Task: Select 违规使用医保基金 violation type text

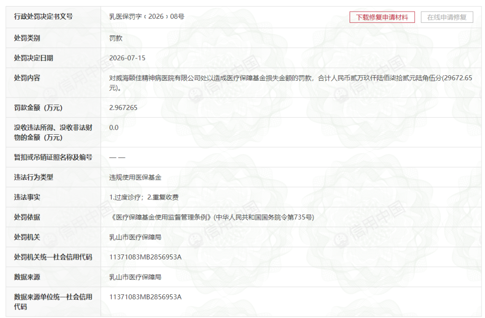Action: pyautogui.click(x=135, y=177)
